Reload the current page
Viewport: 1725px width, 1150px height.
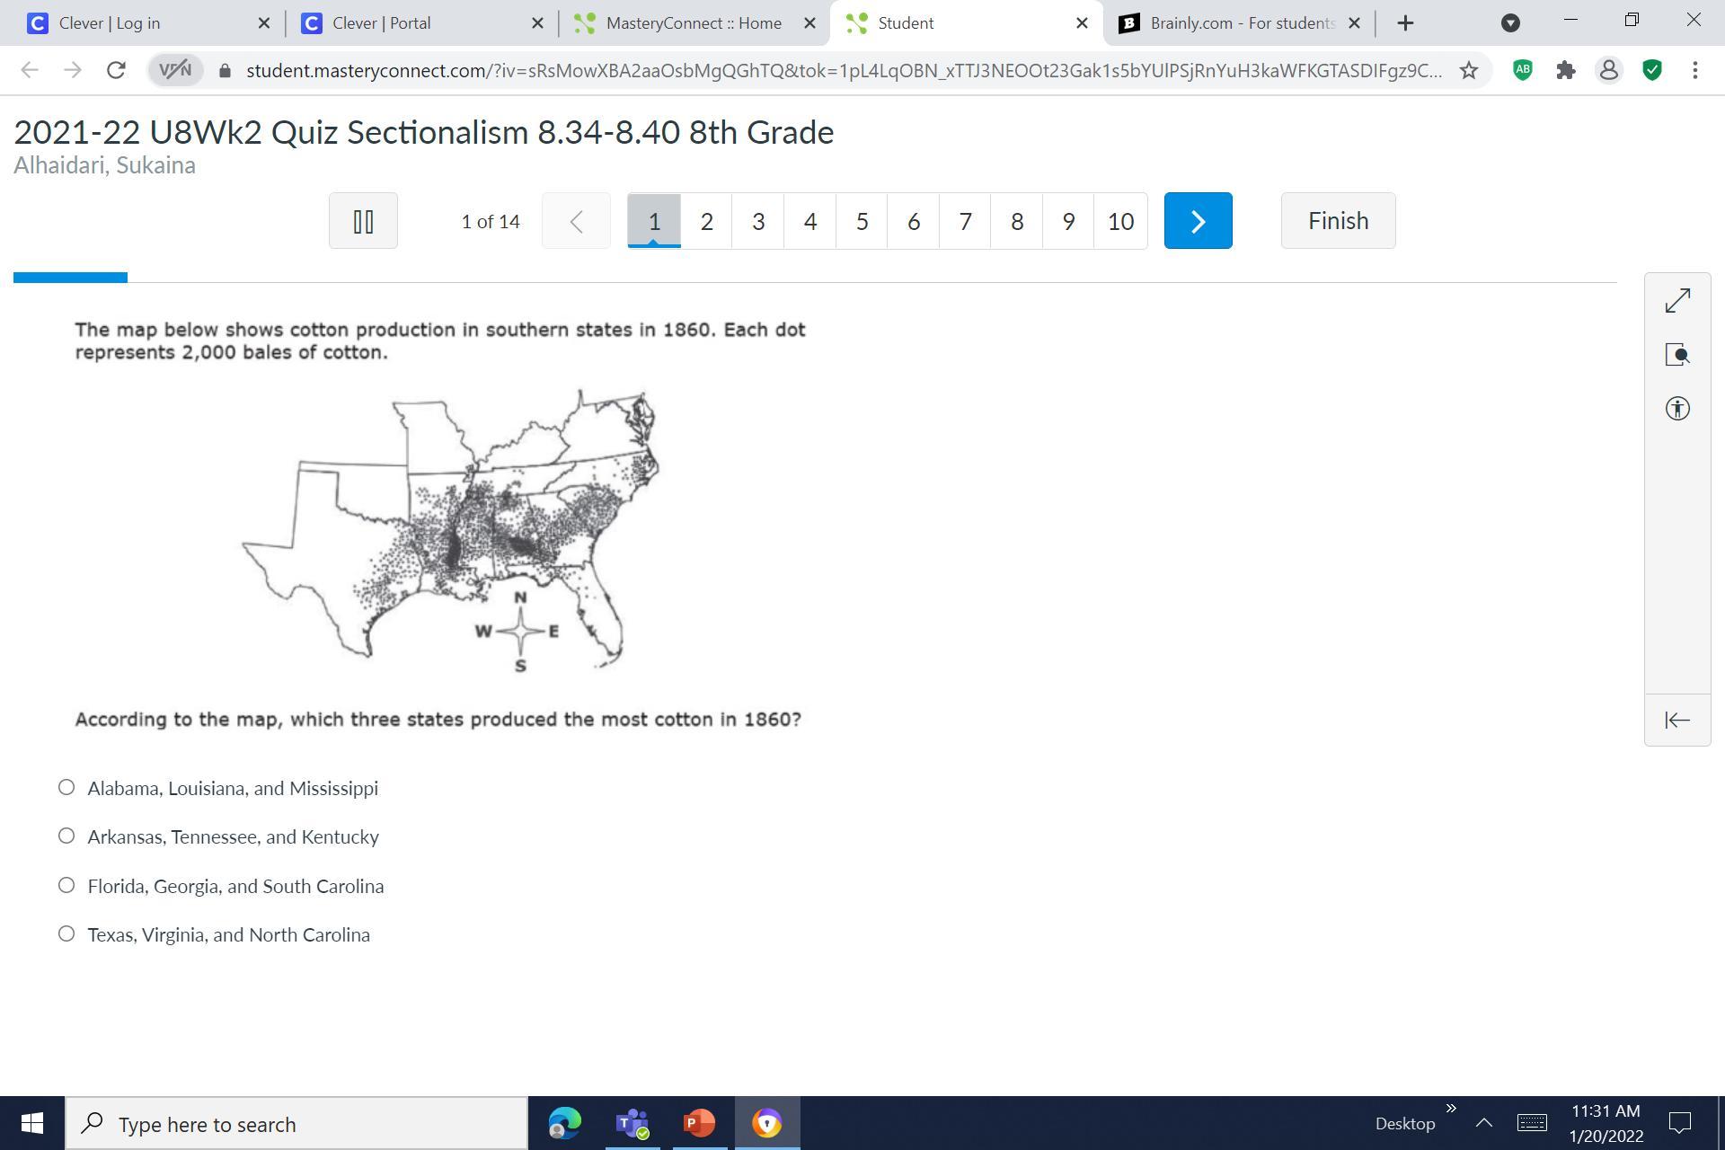116,70
